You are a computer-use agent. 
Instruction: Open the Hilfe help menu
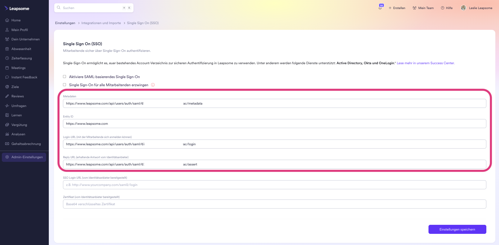(447, 8)
